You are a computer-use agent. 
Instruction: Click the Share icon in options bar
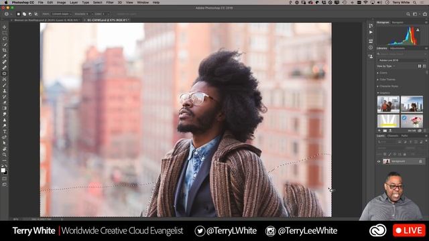(x=424, y=14)
